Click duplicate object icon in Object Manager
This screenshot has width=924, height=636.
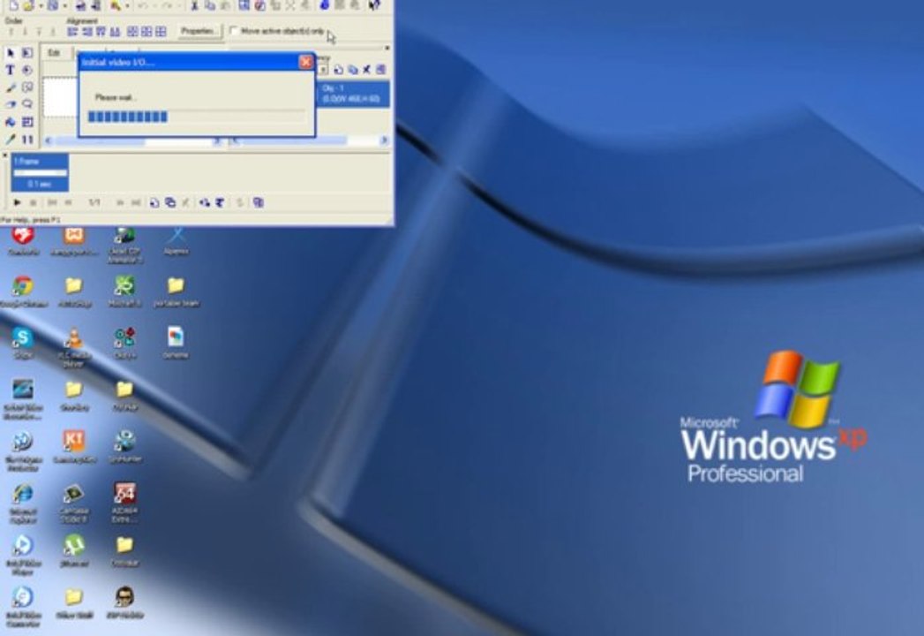coord(352,70)
